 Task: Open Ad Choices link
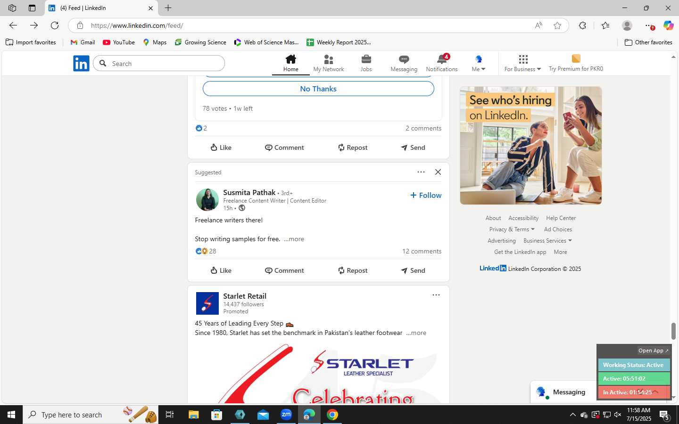pos(558,229)
